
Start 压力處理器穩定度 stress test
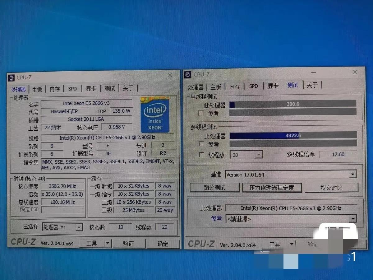point(272,188)
